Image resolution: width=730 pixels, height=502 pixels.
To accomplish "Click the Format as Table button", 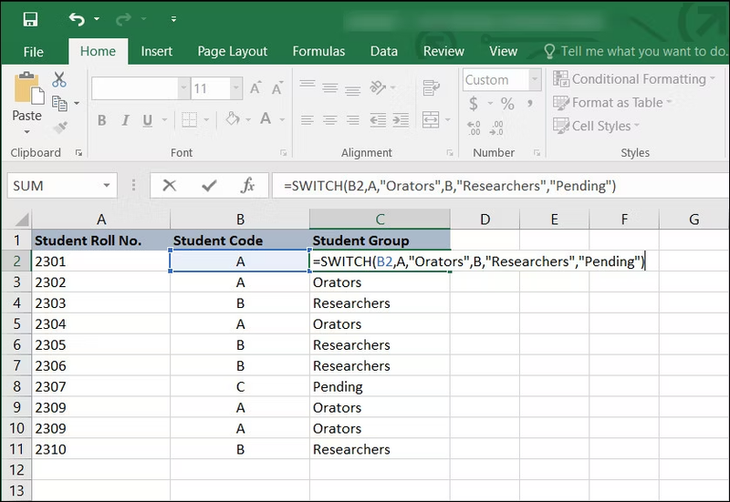I will (612, 102).
